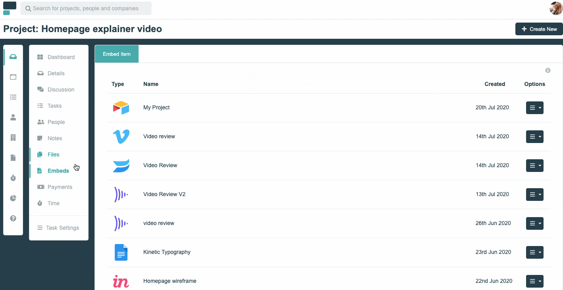Click the icon for Video Review V2
This screenshot has height=290, width=563.
[x=121, y=194]
